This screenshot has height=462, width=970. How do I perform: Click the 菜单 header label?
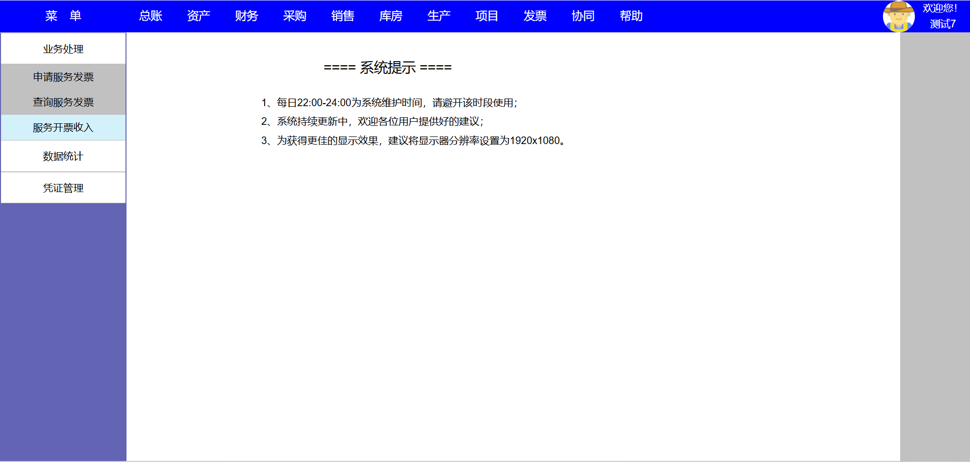(x=63, y=16)
